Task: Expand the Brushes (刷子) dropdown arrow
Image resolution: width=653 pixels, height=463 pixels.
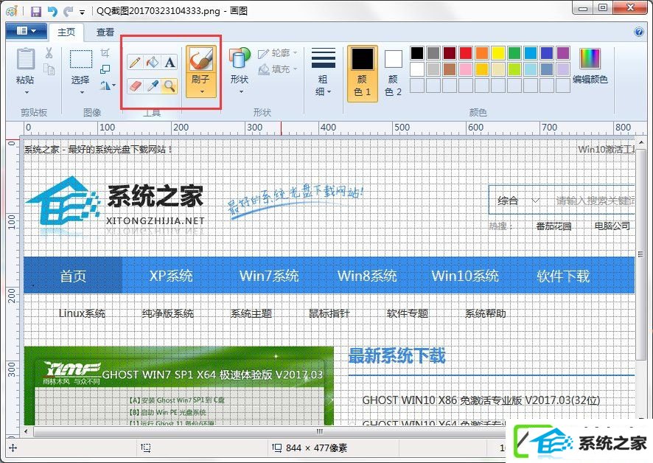Action: [201, 92]
